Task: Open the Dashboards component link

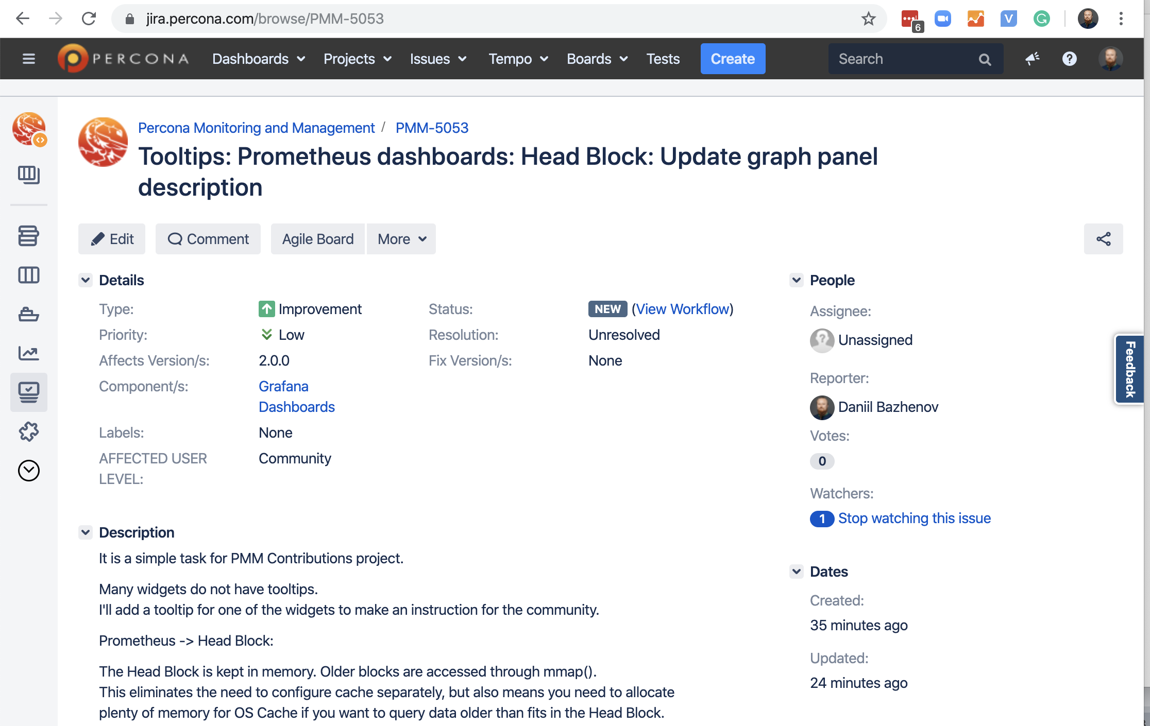Action: click(297, 407)
